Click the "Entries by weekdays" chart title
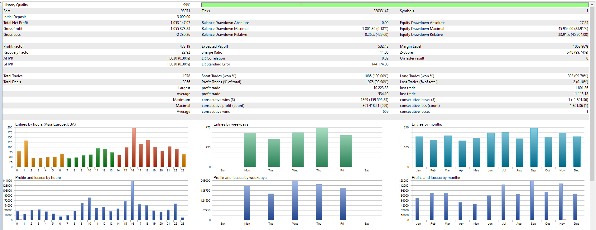Image resolution: width=596 pixels, height=230 pixels. coord(231,124)
